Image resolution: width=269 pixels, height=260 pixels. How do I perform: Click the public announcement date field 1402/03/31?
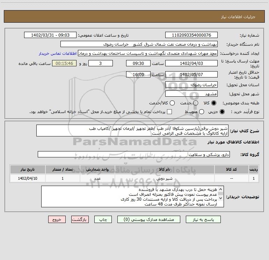pyautogui.click(x=50, y=35)
